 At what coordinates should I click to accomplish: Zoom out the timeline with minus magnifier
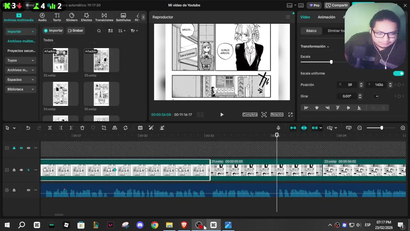tap(360, 128)
